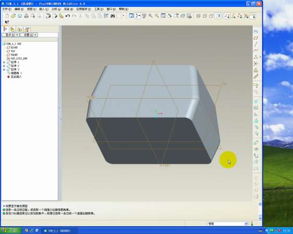Select the TOP datum plane in tree
The height and width of the screenshot is (234, 293).
coord(11,51)
